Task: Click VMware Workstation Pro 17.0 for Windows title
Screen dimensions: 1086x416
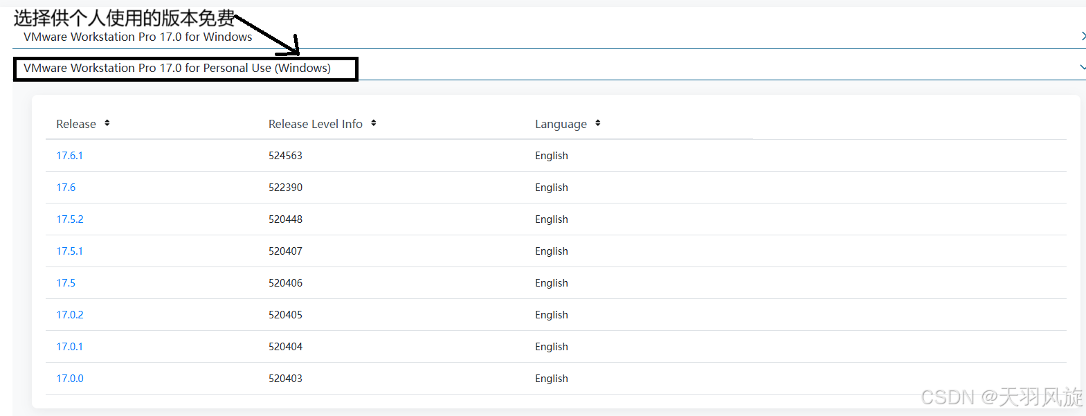Action: click(x=138, y=37)
